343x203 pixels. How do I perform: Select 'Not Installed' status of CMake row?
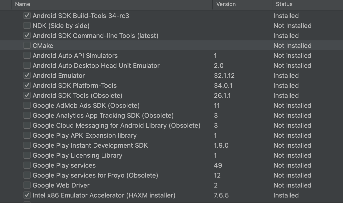[292, 46]
